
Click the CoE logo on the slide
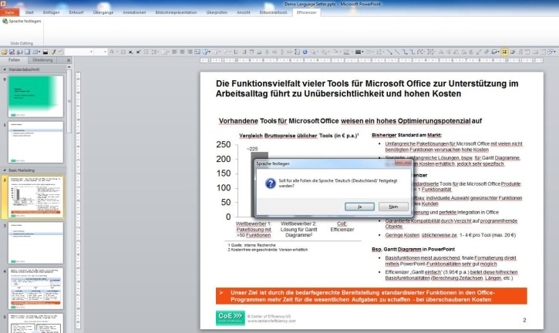[x=231, y=318]
